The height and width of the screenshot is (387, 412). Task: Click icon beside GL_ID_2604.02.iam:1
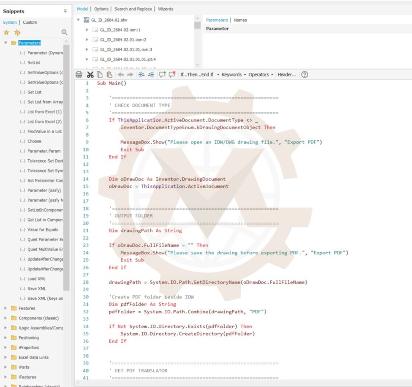pos(95,30)
